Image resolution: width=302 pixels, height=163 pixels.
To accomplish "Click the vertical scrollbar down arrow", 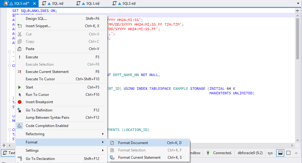I will [298, 140].
